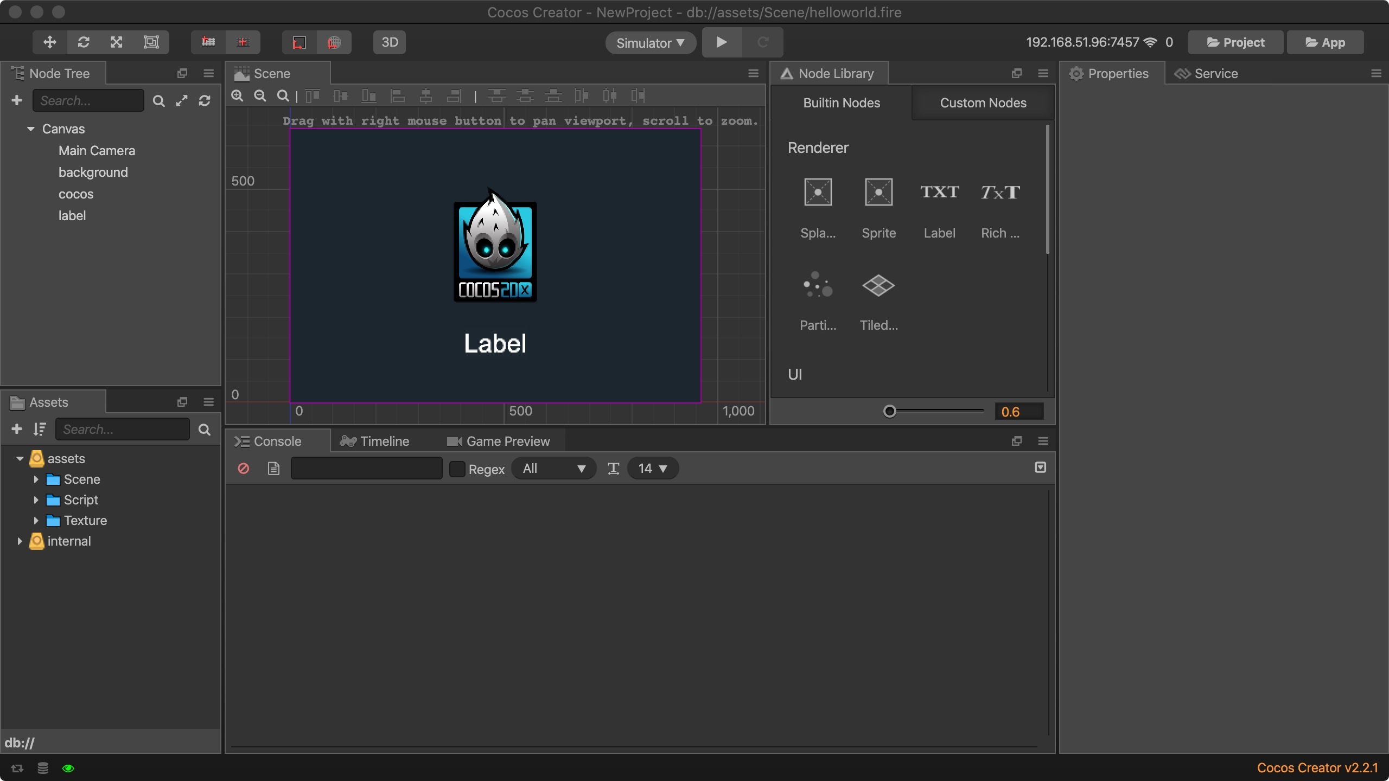This screenshot has height=781, width=1389.
Task: Toggle collapse of console messages
Action: (1040, 468)
